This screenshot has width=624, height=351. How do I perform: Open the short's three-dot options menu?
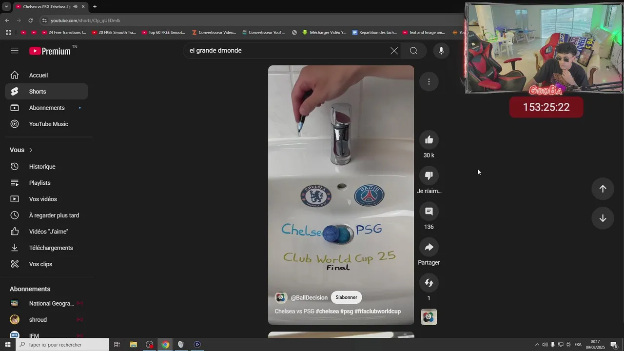coord(429,81)
